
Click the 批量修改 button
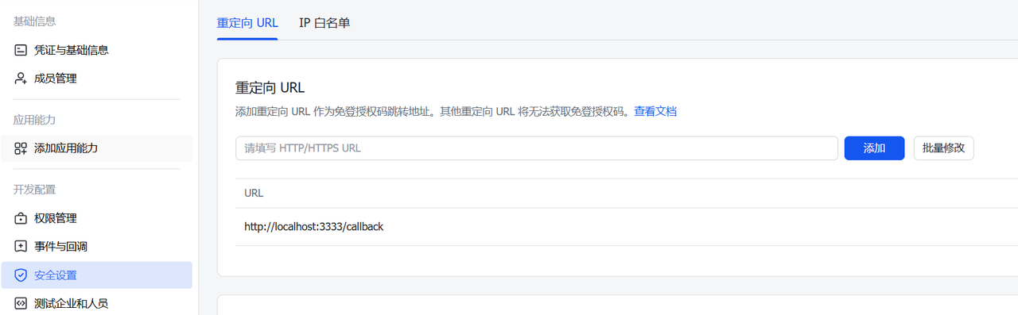(944, 148)
